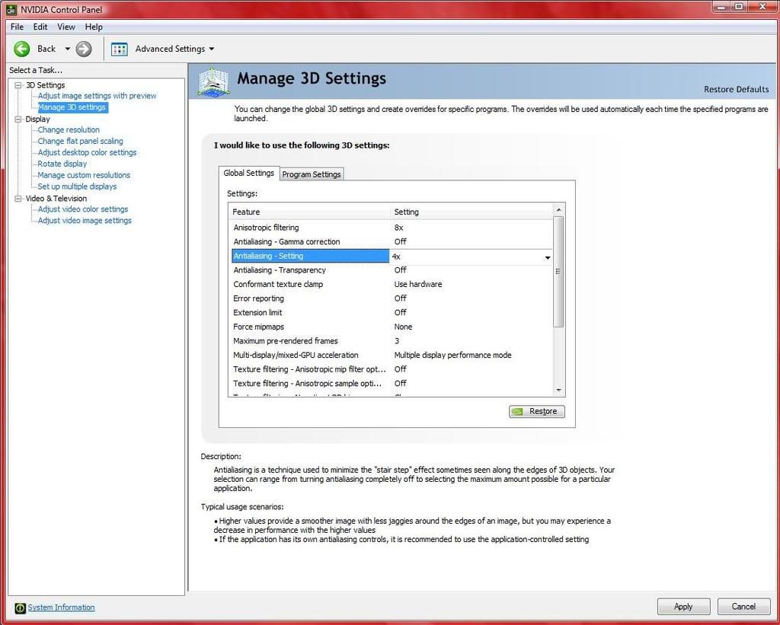This screenshot has height=625, width=780.
Task: Click the Manage 3D Settings header icon
Action: coord(213,81)
